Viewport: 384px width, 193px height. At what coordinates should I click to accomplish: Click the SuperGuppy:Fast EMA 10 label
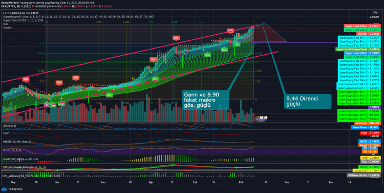pos(358,84)
